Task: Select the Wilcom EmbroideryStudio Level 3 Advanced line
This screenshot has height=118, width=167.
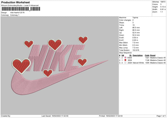Action: click(x=20, y=6)
